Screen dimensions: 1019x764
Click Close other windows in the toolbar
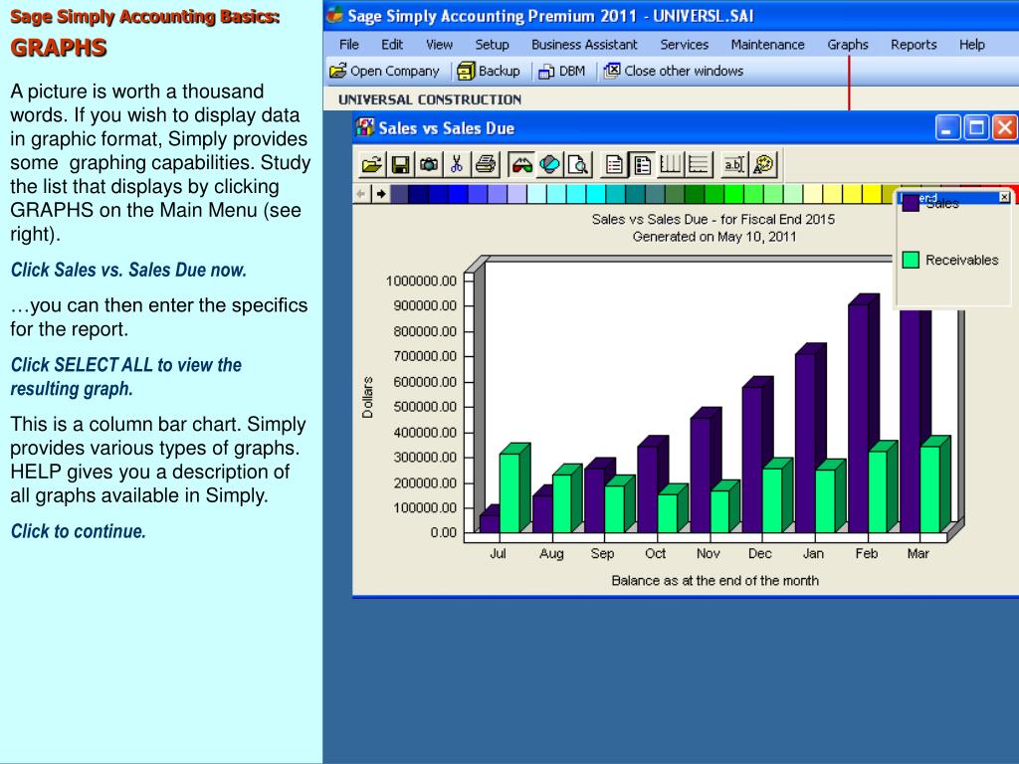pyautogui.click(x=674, y=71)
